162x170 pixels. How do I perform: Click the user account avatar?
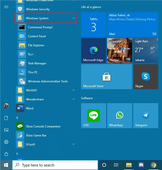6,106
